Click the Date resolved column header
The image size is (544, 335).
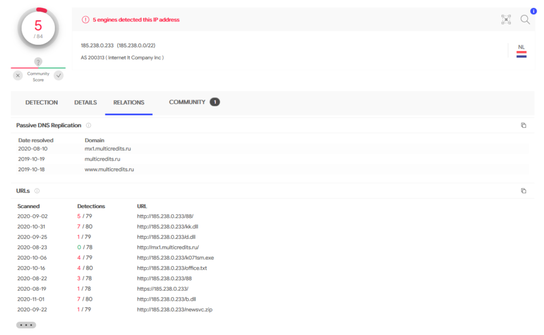(x=36, y=140)
